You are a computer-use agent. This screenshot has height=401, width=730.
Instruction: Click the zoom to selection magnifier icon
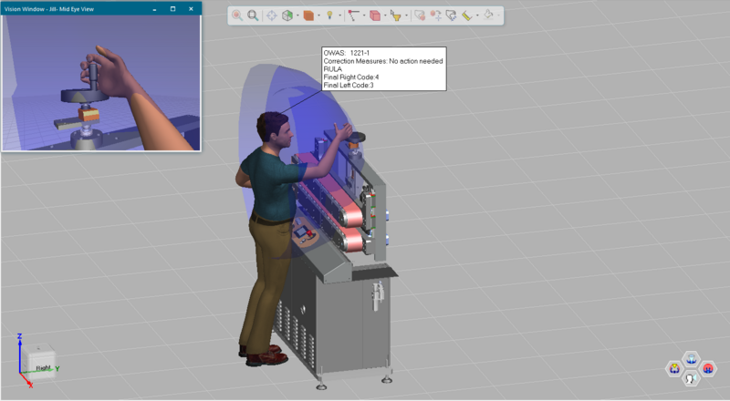click(x=237, y=15)
